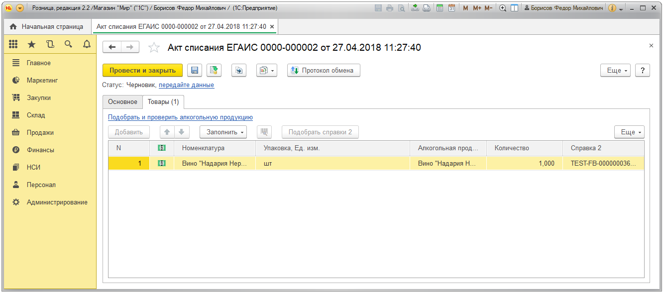This screenshot has width=663, height=292.
Task: Switch to the Основное tab
Action: point(122,102)
